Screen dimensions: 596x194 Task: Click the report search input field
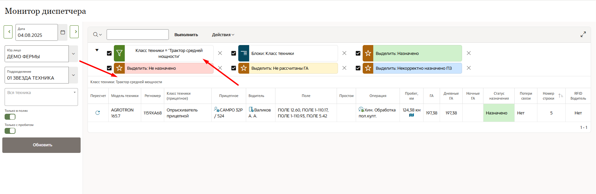[x=138, y=35]
